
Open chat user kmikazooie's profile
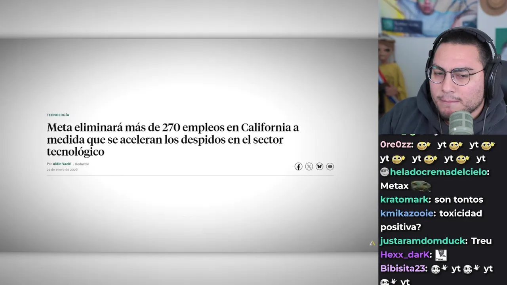(407, 213)
